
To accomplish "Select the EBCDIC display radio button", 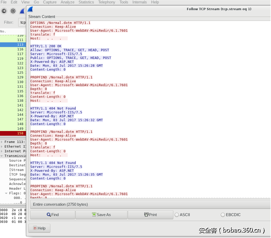I will coord(223,215).
